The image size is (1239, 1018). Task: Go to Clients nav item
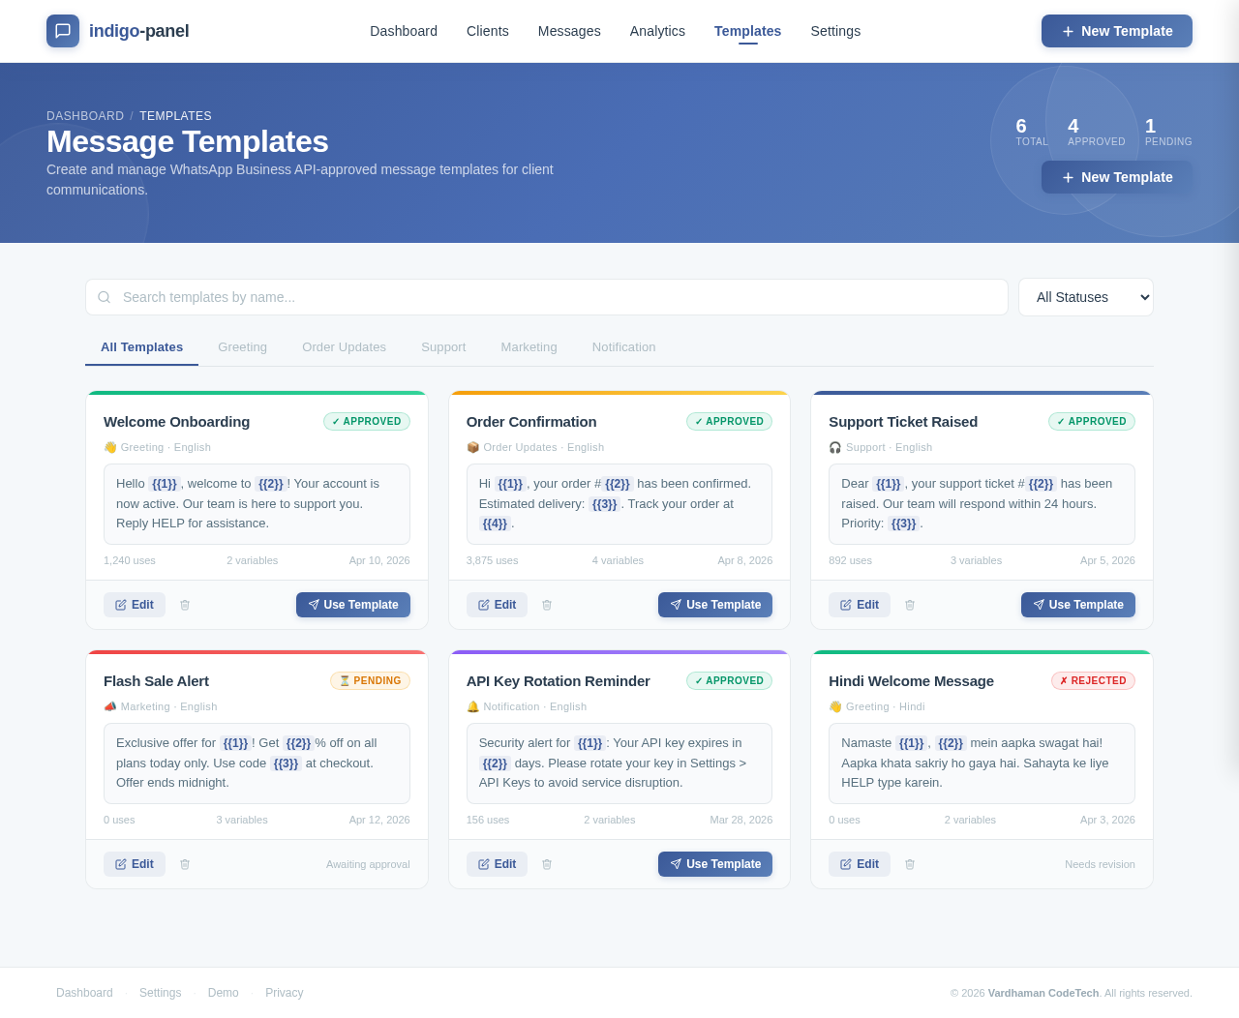tap(488, 31)
